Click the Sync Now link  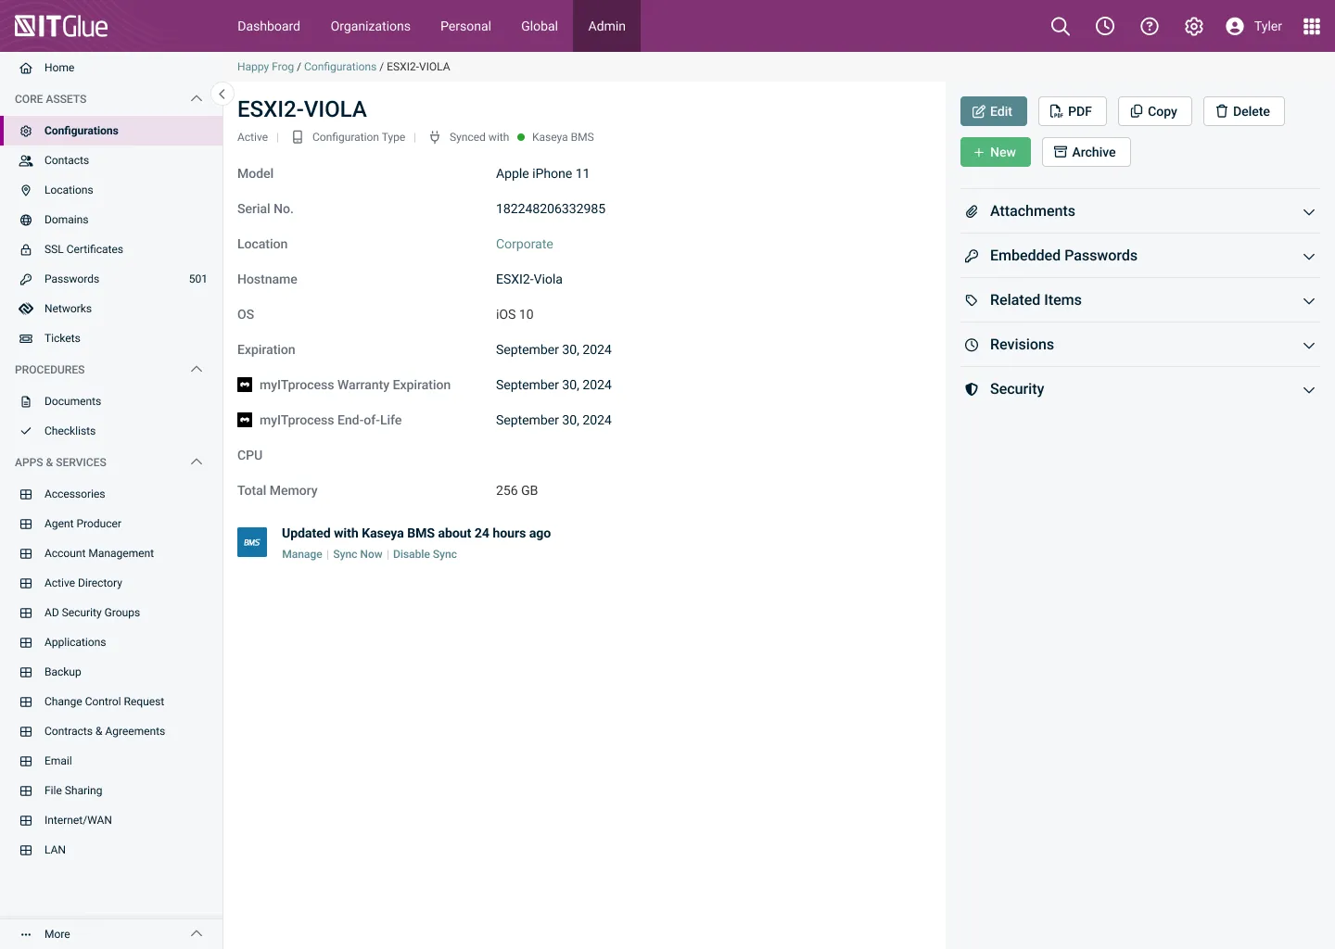[x=357, y=554]
